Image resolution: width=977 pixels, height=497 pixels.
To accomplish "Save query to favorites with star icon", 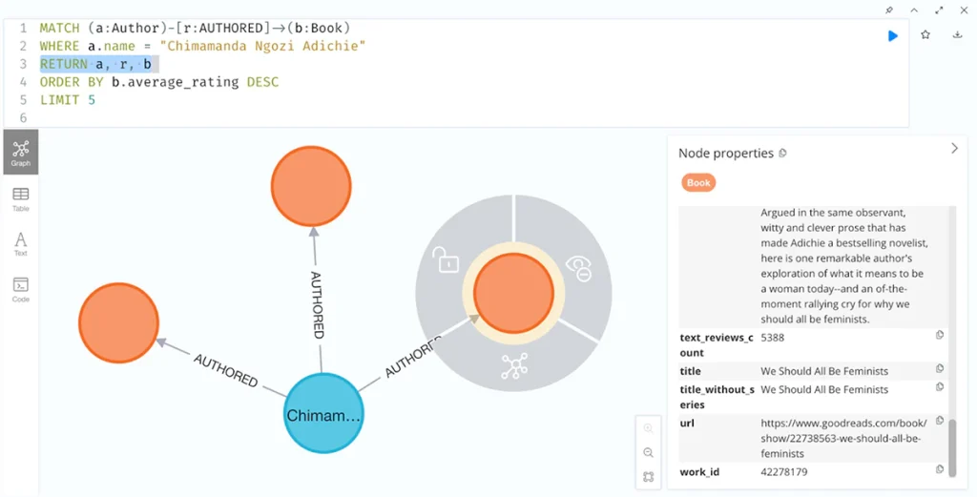I will tap(925, 35).
